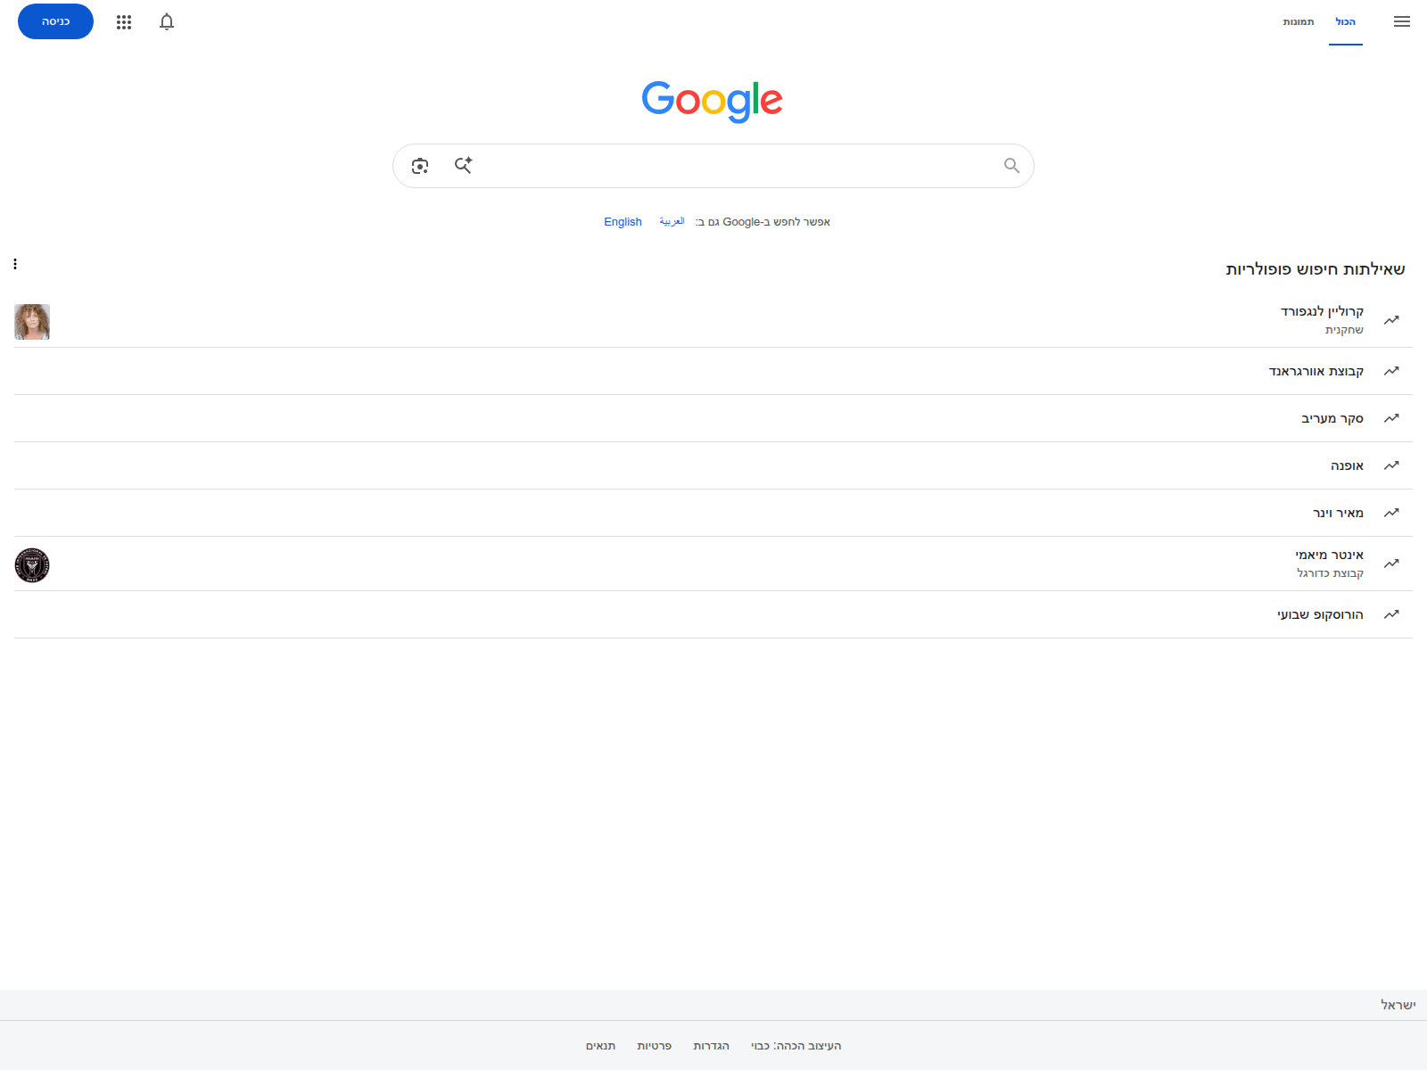
Task: Open the Inter Miami crest thumbnail
Action: (32, 565)
